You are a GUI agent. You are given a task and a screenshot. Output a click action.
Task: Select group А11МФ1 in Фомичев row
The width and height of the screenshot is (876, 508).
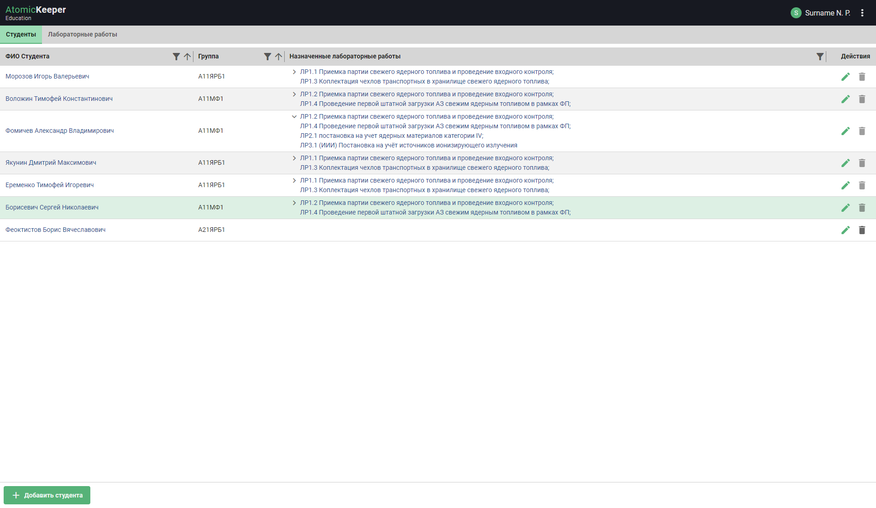211,131
